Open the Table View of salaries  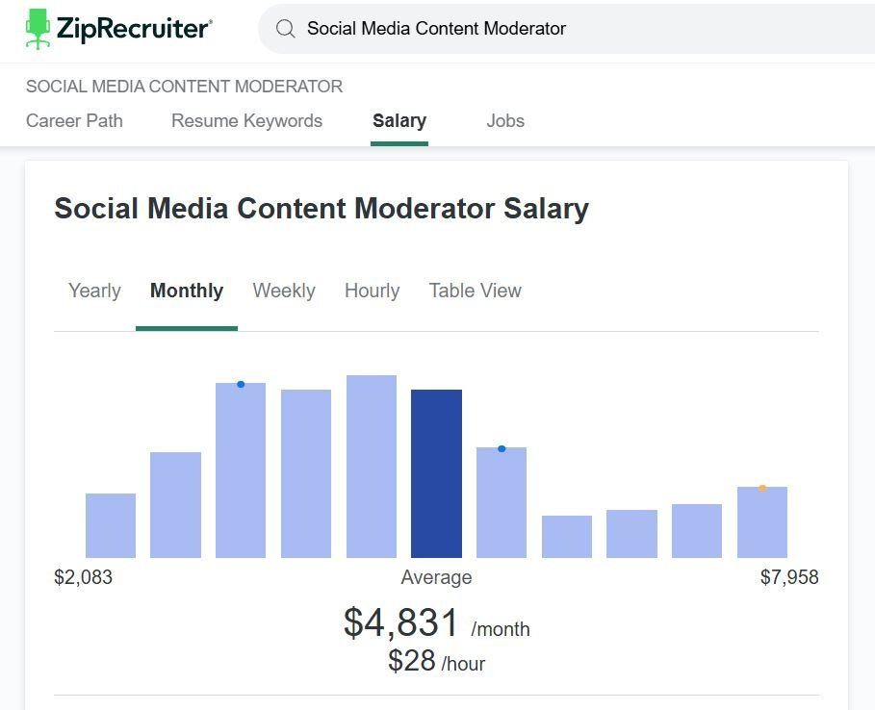[x=475, y=292]
